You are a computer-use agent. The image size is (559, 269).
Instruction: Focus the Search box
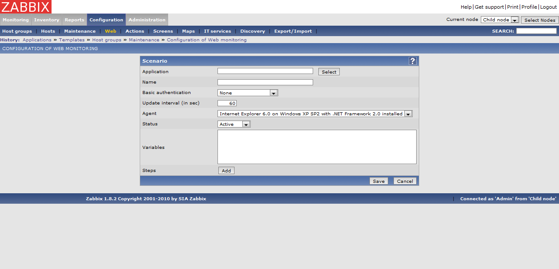click(x=536, y=31)
